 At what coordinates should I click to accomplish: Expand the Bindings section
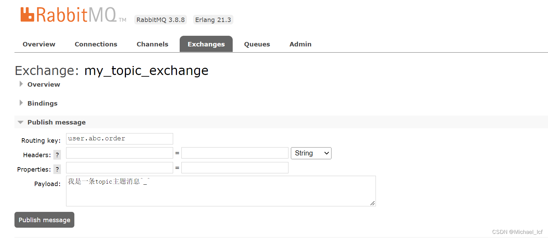coord(42,103)
